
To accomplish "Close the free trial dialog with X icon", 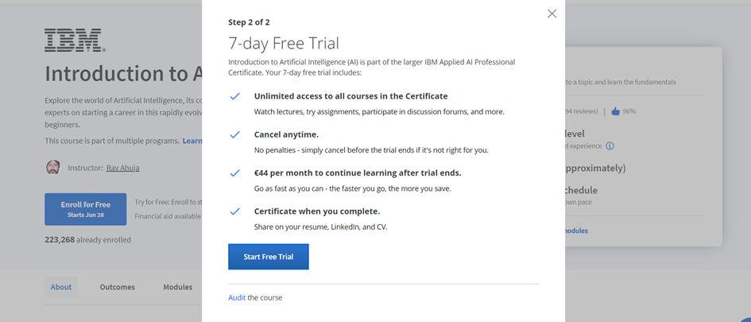I will (x=552, y=14).
